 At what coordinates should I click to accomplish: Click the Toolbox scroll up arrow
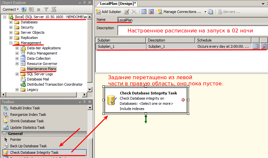(90, 107)
